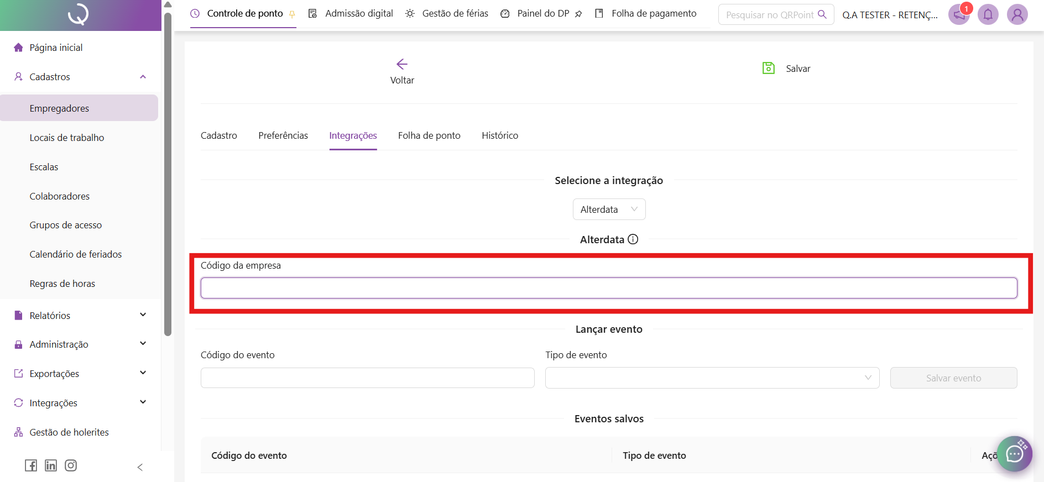Click the Salvar button

pos(786,69)
